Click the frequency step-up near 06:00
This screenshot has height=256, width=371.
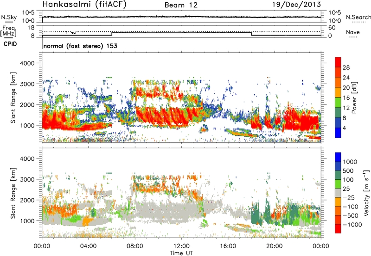point(112,34)
